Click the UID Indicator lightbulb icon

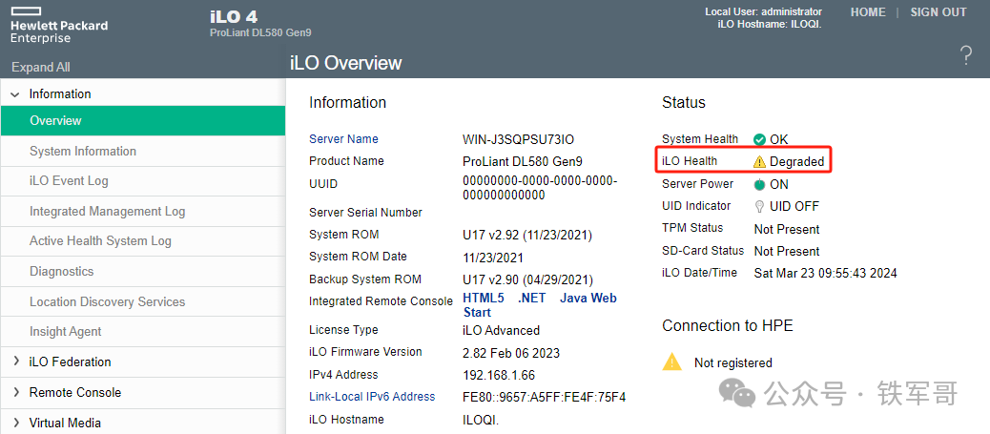pos(759,207)
